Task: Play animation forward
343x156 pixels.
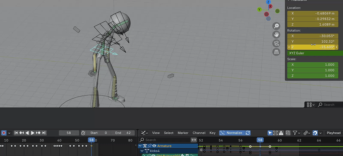Action: (32, 133)
